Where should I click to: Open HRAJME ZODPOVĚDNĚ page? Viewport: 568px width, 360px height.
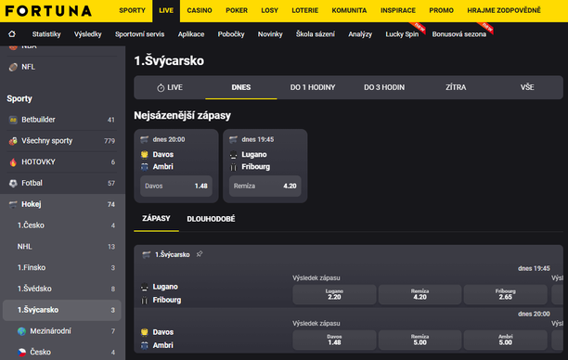[x=504, y=10]
